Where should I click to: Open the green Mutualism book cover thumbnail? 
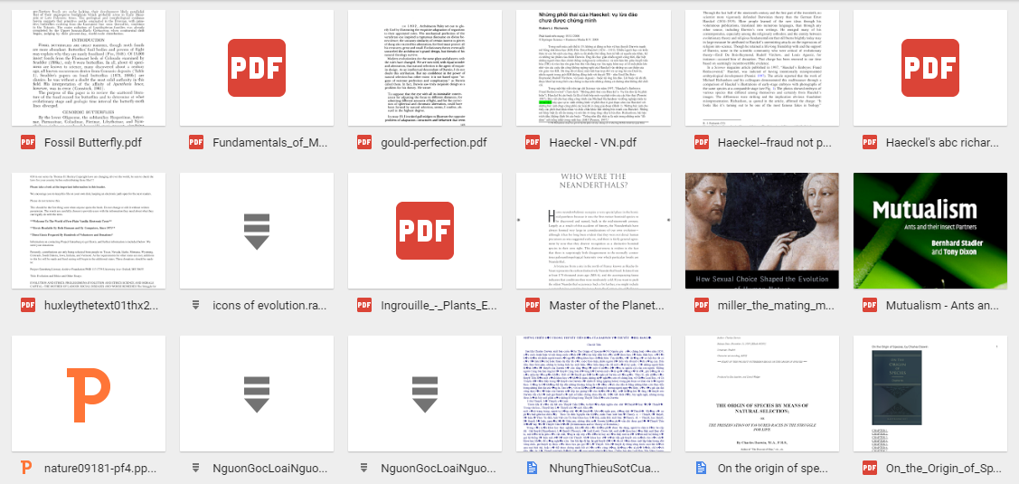point(930,231)
